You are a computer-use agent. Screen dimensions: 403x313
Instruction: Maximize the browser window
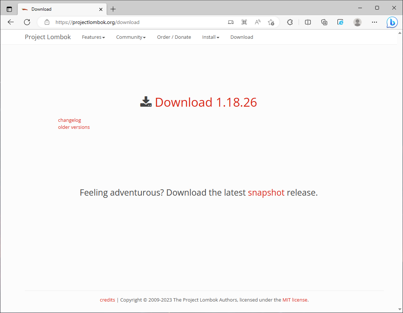click(x=377, y=8)
